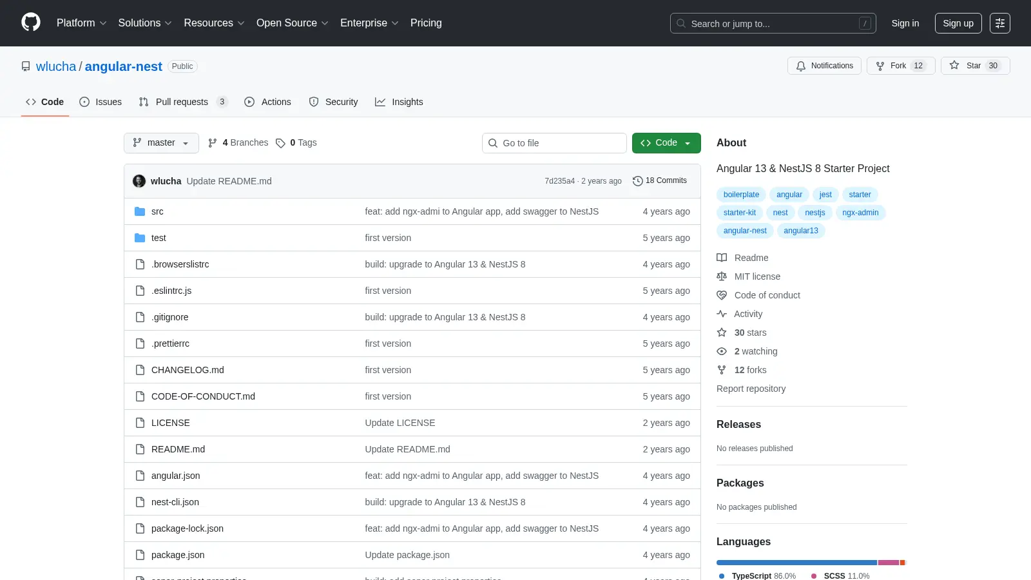Click the Sign up button
This screenshot has width=1031, height=580.
coord(958,23)
